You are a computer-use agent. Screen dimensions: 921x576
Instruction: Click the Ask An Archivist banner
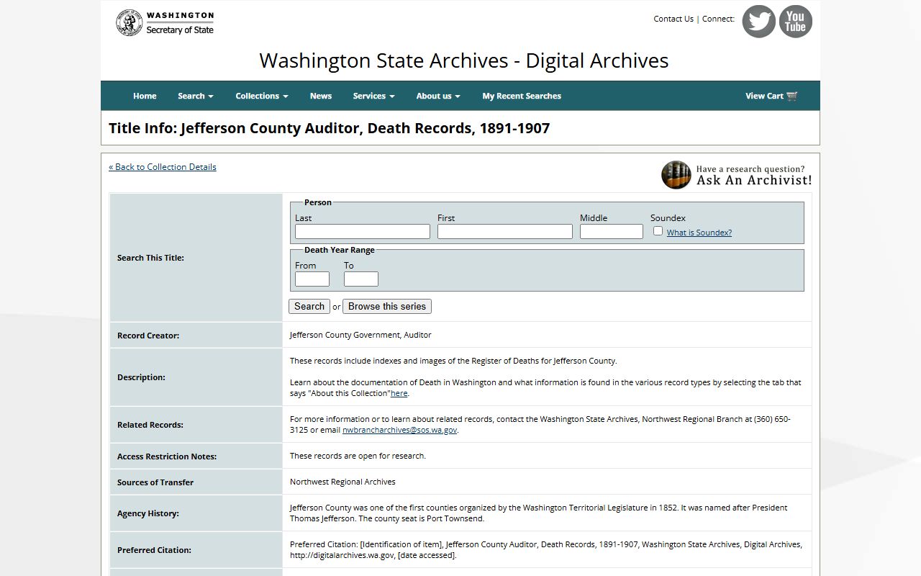click(x=737, y=175)
